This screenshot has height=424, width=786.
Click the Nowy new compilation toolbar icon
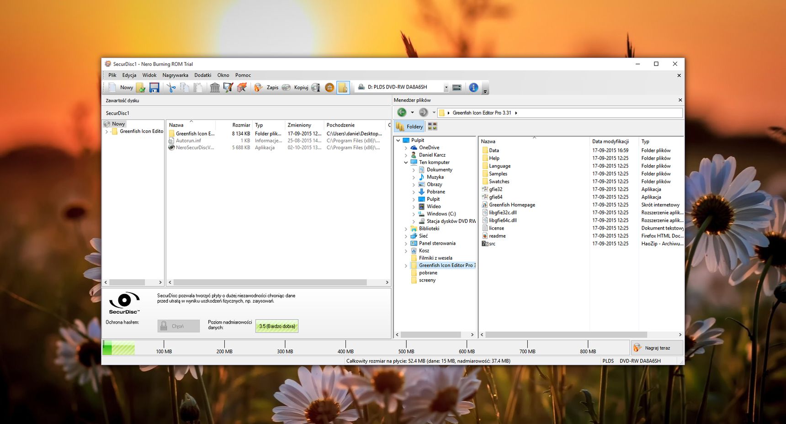click(112, 87)
